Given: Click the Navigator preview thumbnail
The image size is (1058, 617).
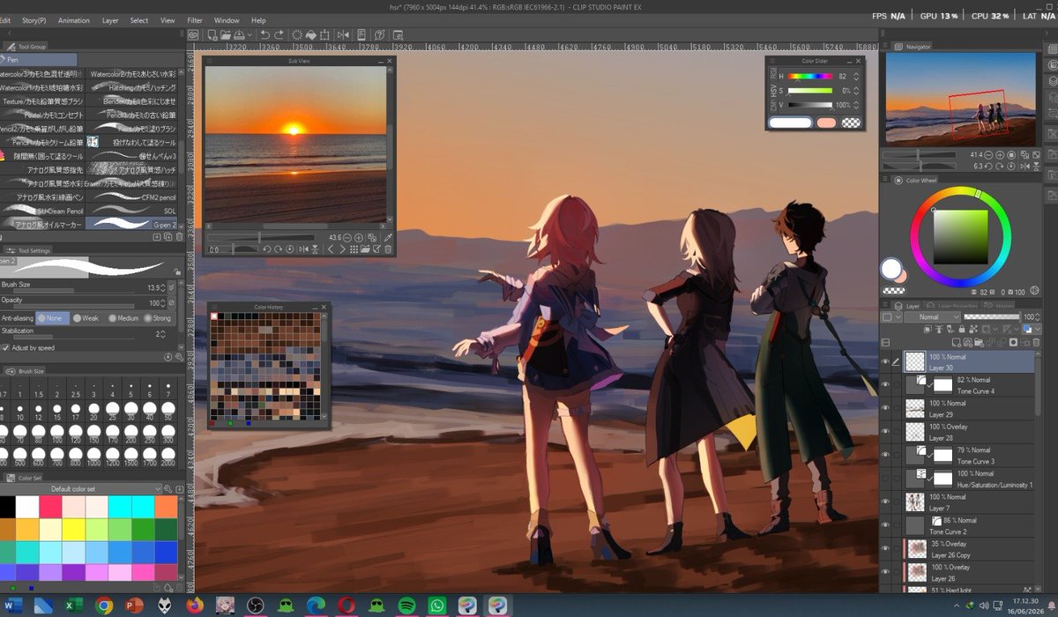Looking at the screenshot, I should click(x=960, y=99).
